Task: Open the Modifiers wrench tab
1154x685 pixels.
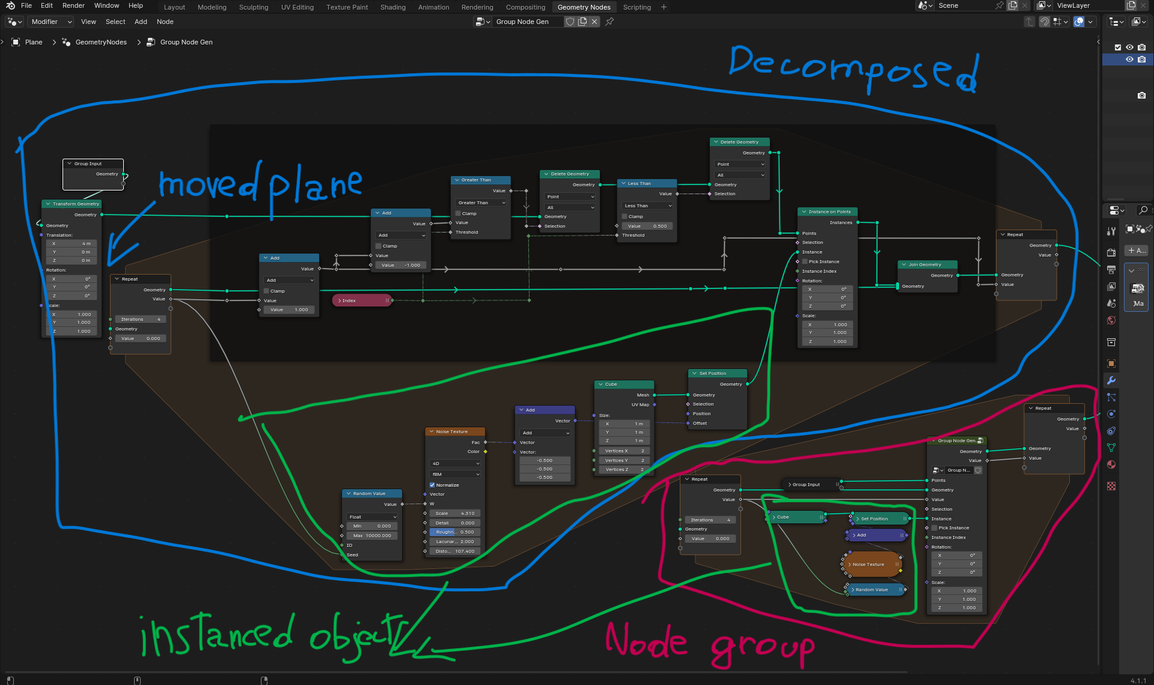Action: (1111, 380)
